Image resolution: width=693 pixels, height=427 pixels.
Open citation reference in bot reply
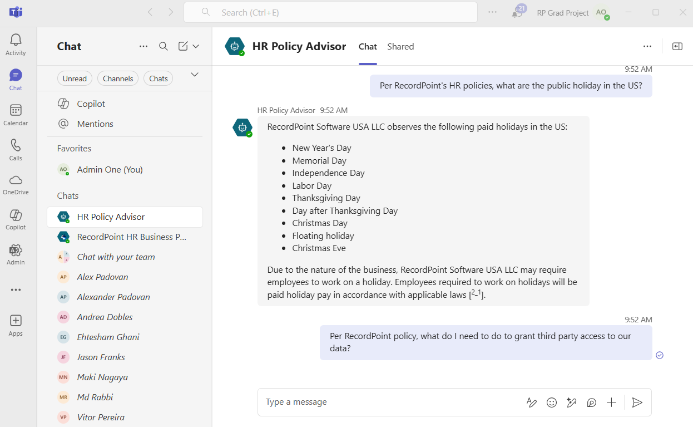[477, 293]
